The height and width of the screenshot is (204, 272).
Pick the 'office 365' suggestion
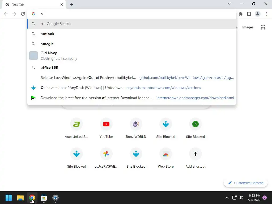point(132,67)
